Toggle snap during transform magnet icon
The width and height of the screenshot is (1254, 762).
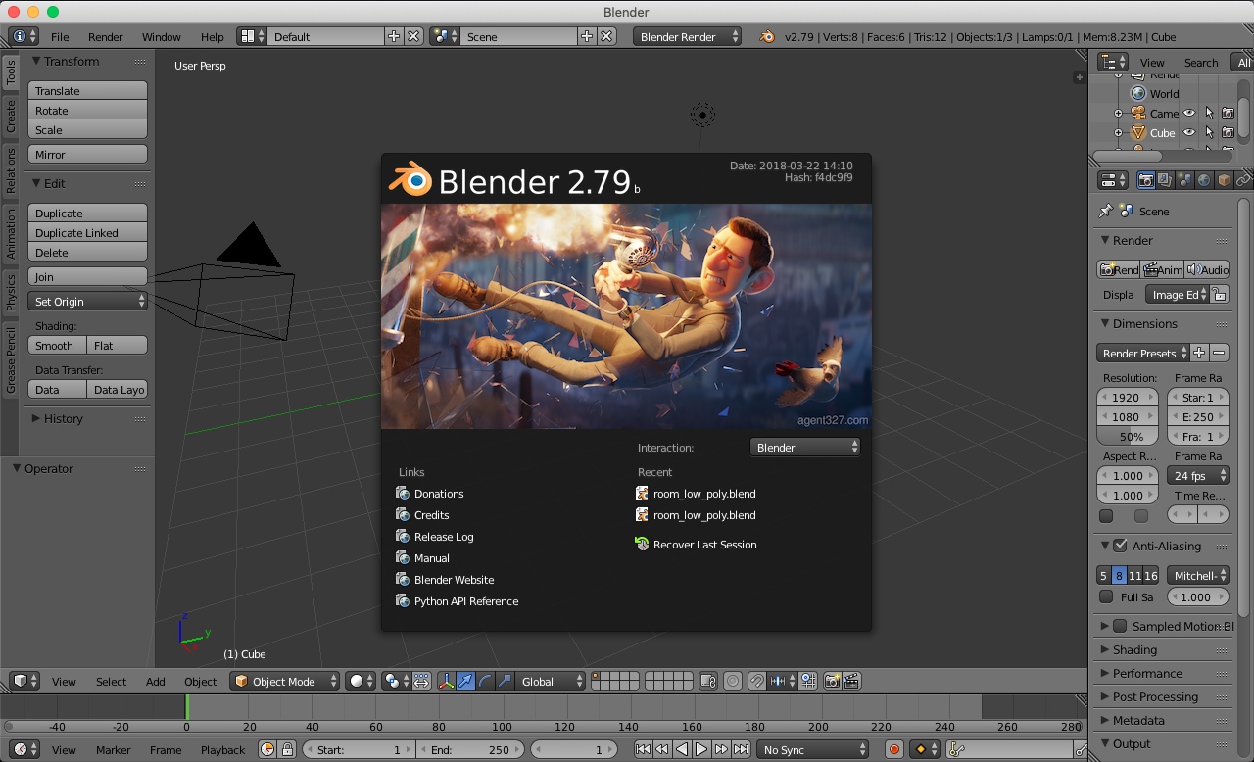pos(756,681)
